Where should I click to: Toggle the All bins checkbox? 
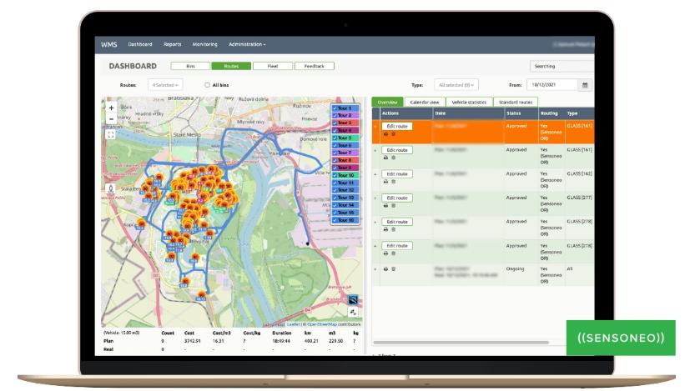[x=208, y=84]
